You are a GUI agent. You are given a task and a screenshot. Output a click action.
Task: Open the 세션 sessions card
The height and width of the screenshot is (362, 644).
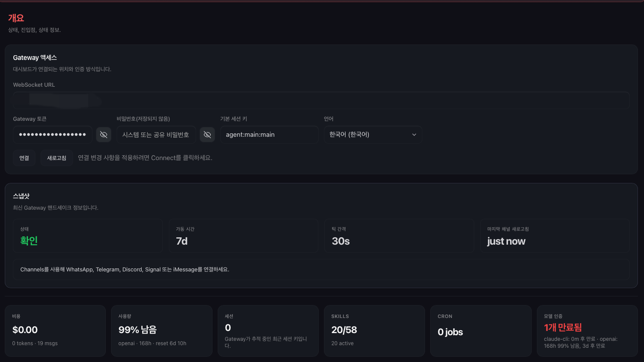pyautogui.click(x=268, y=331)
